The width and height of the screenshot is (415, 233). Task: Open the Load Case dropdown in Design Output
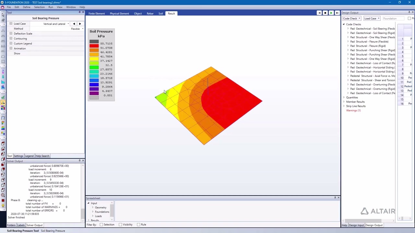(372, 18)
